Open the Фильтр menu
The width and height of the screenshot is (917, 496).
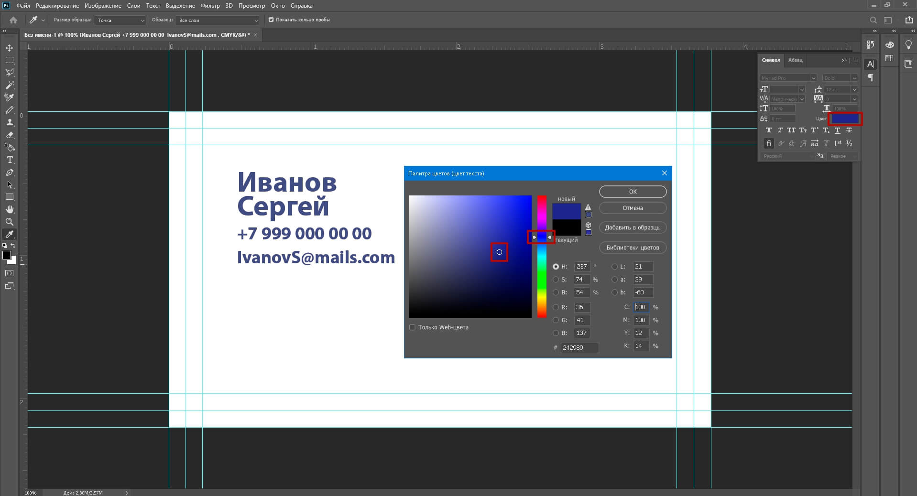(210, 6)
